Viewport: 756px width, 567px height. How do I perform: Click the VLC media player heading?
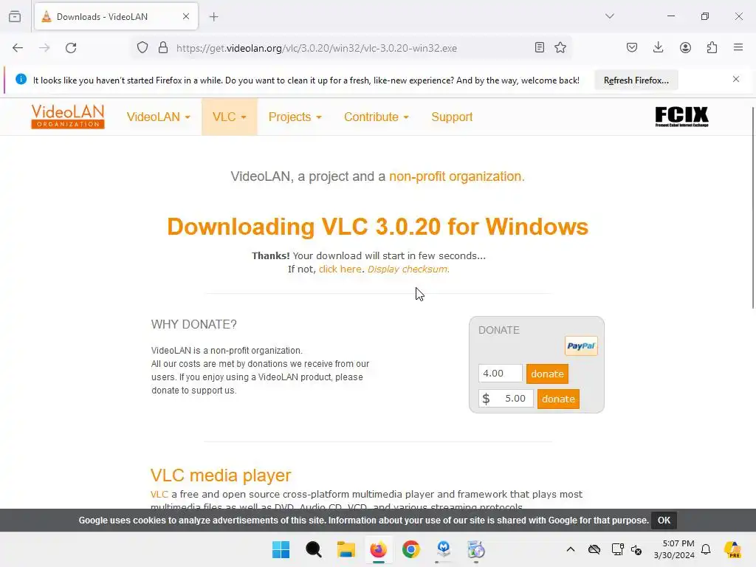[x=221, y=475]
